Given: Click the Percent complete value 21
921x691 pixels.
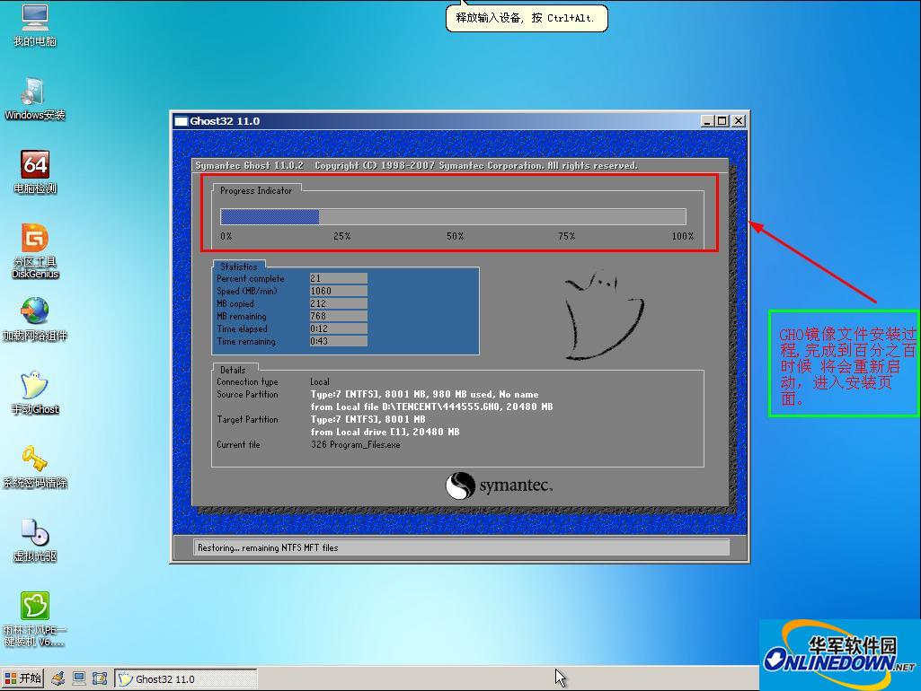Looking at the screenshot, I should 339,278.
